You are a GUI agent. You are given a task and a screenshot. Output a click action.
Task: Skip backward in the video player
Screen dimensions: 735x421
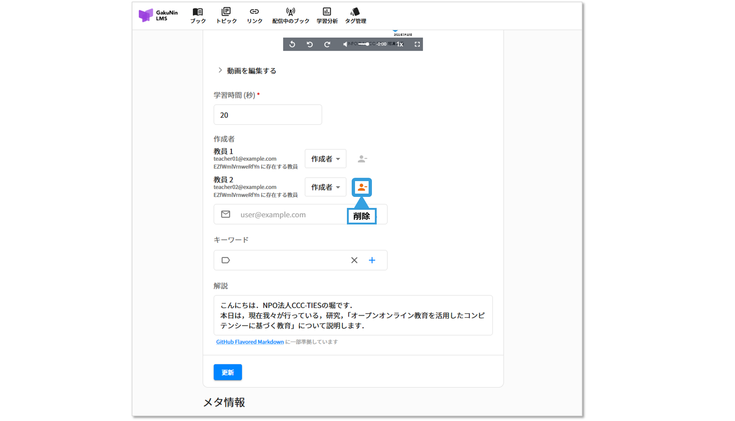[x=310, y=44]
